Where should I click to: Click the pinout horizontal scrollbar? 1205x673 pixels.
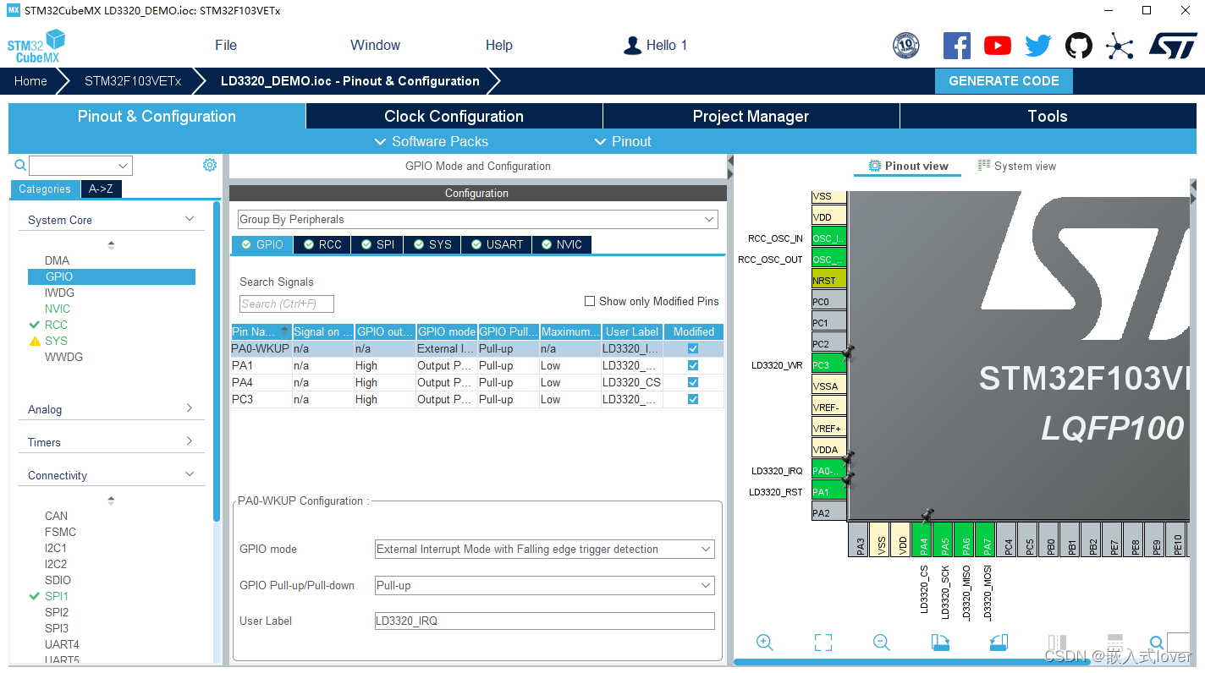tap(900, 662)
